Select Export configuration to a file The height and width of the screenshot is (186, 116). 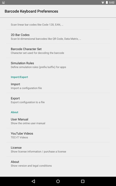pos(58,100)
